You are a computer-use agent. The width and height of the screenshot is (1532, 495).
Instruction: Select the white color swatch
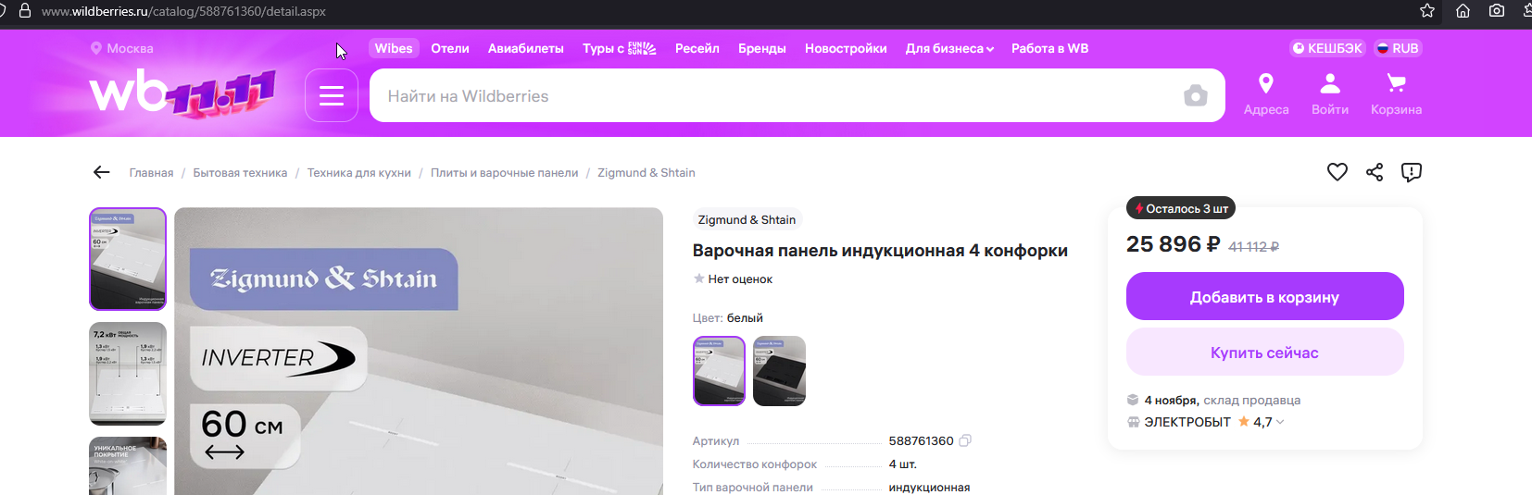720,371
